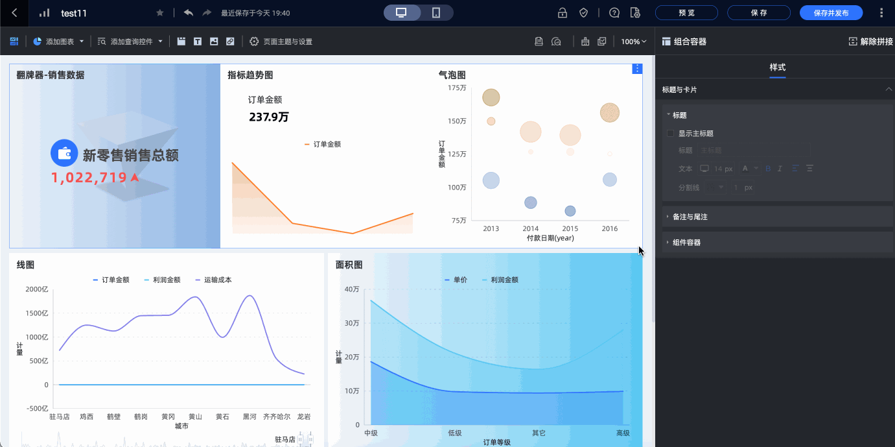Image resolution: width=895 pixels, height=447 pixels.
Task: Open the 添加查询控件 dropdown arrow
Action: click(x=160, y=42)
